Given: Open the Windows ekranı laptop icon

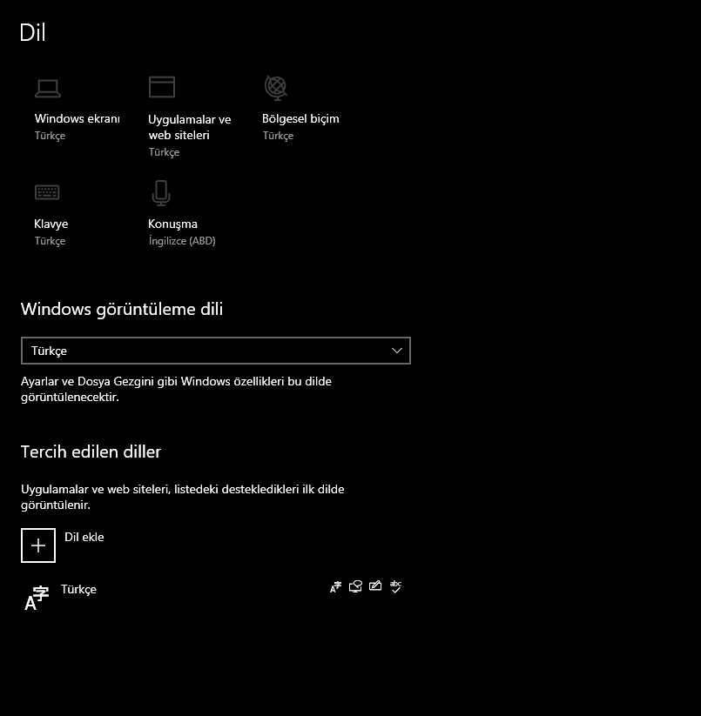Looking at the screenshot, I should pyautogui.click(x=48, y=88).
